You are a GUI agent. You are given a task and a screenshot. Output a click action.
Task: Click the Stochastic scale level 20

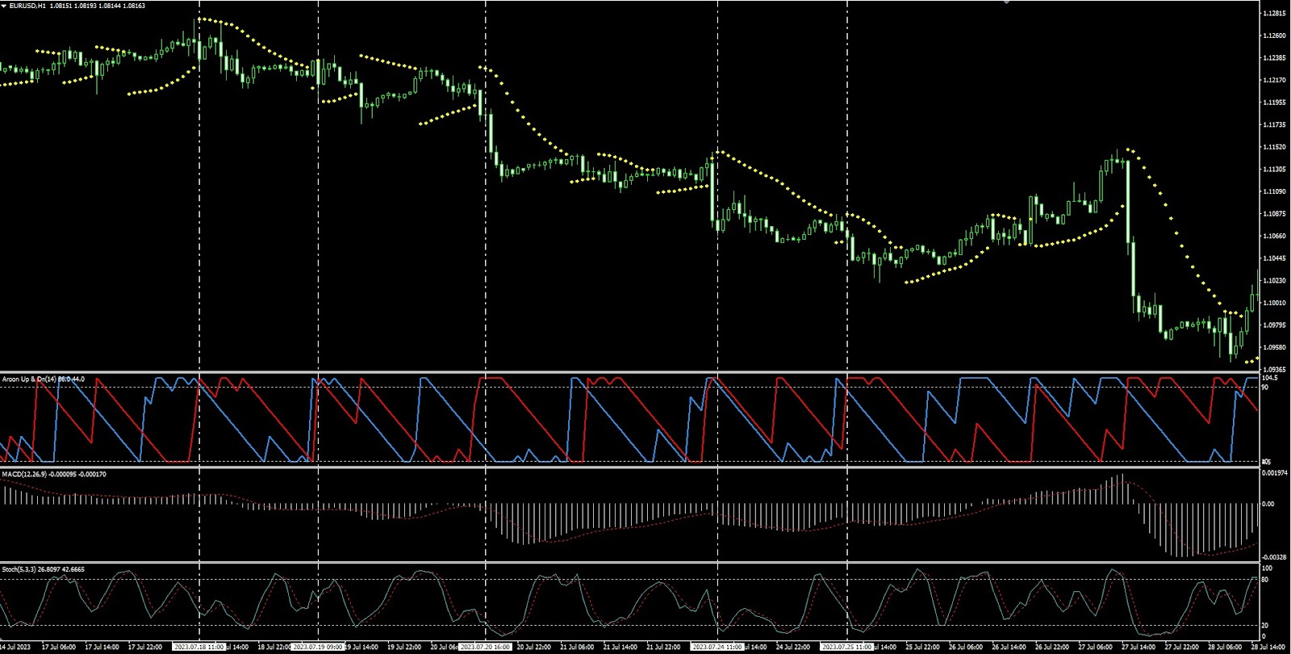(x=1265, y=626)
